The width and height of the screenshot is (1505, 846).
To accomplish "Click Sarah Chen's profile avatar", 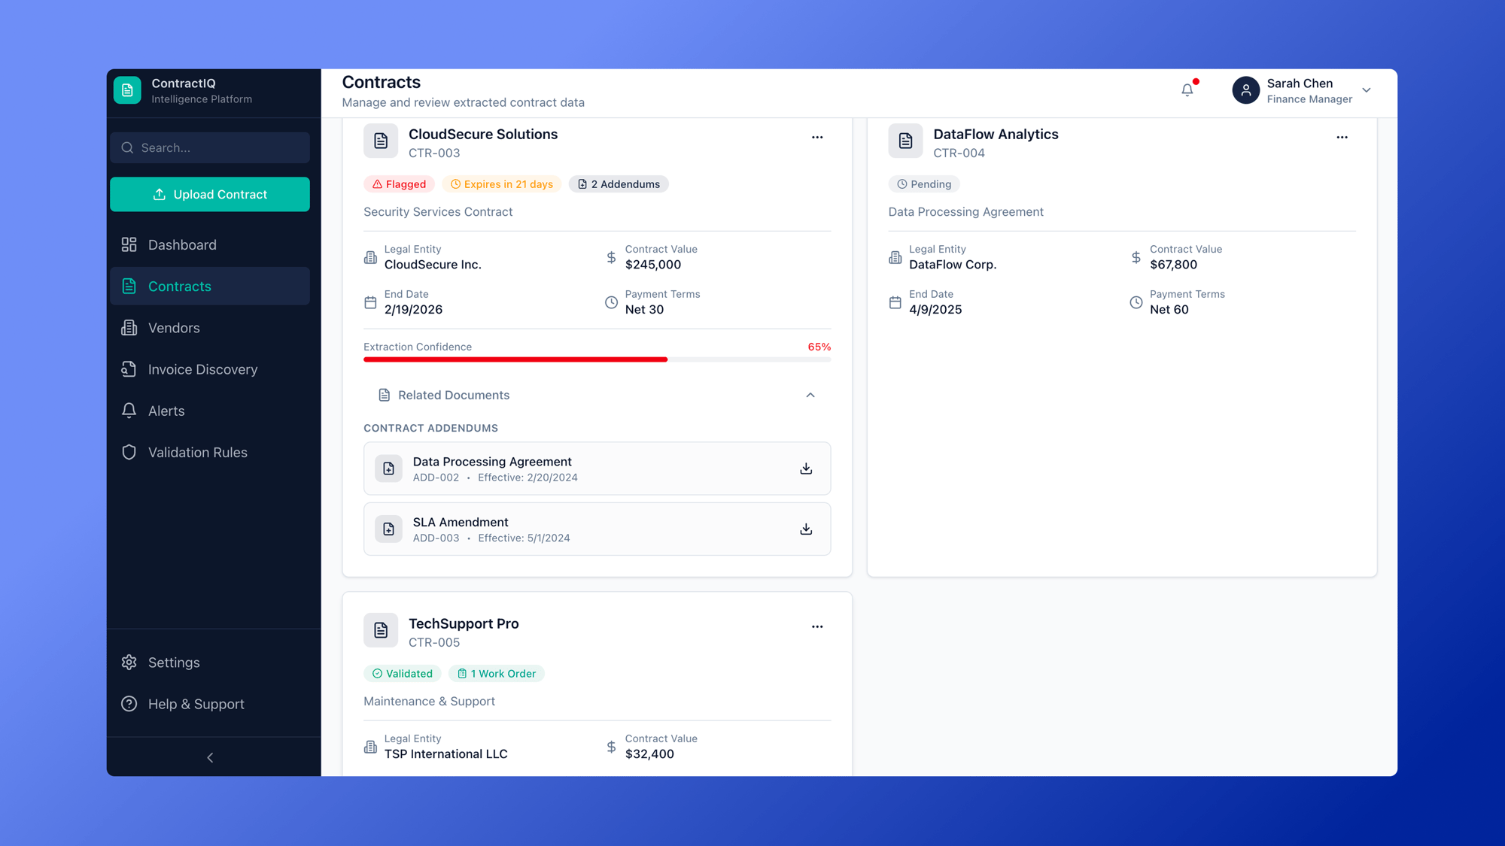I will 1245,90.
